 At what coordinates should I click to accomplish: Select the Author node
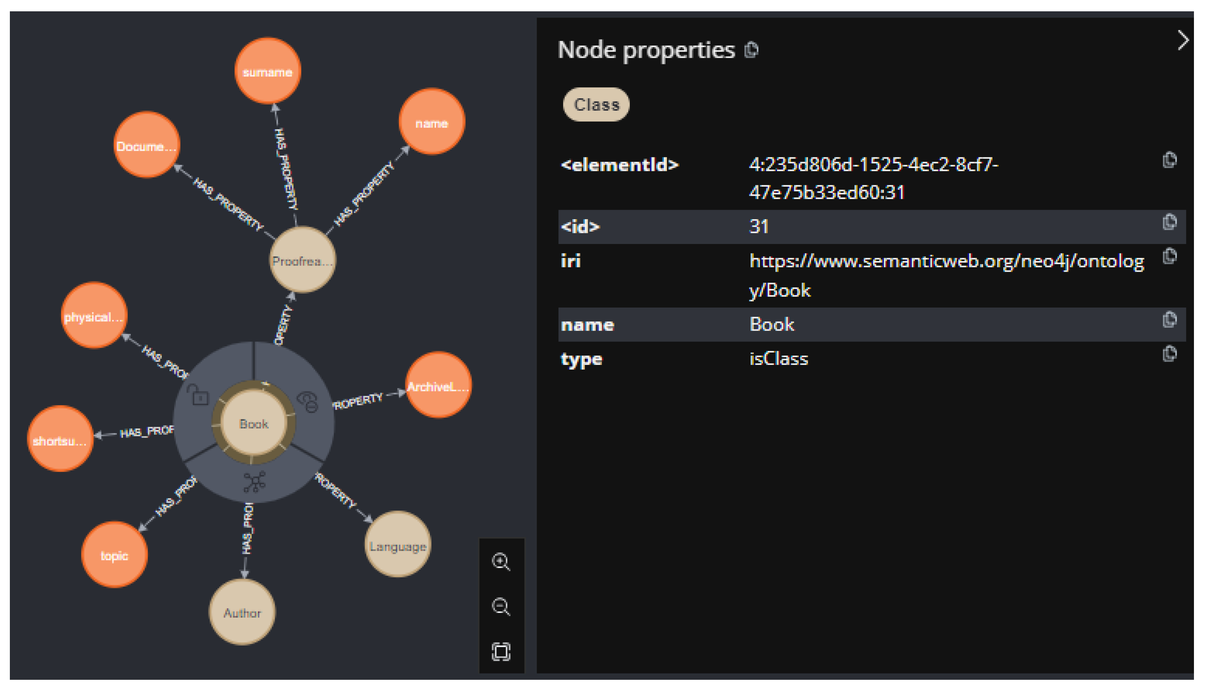coord(242,613)
